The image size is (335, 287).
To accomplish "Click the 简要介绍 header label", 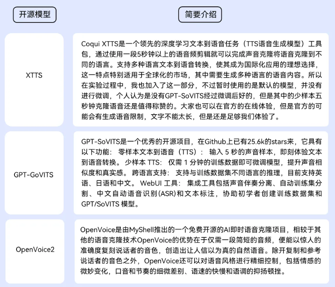I will (x=200, y=14).
